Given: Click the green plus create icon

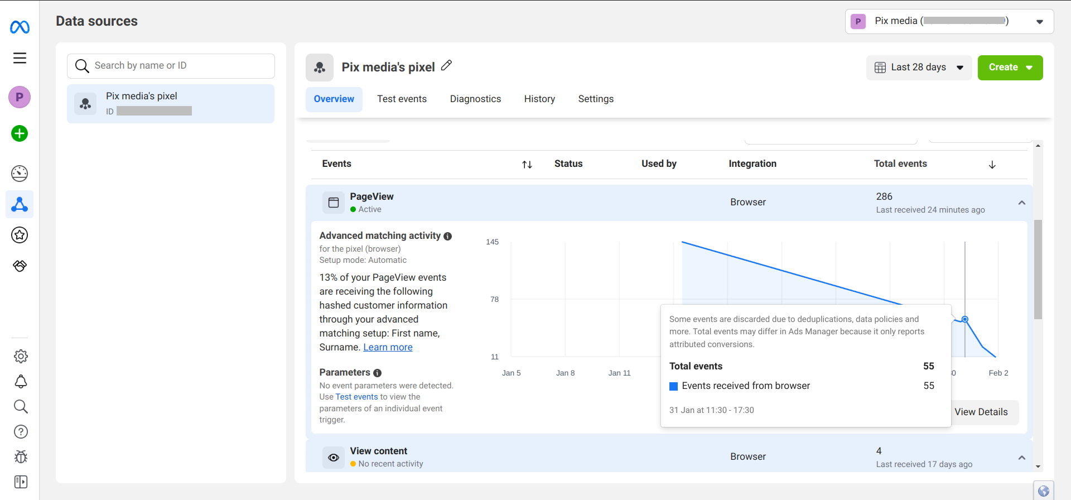Looking at the screenshot, I should pos(20,133).
